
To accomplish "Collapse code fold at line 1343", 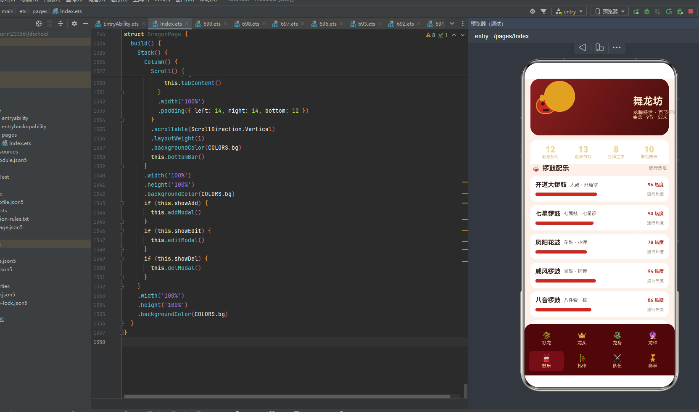I will (121, 203).
